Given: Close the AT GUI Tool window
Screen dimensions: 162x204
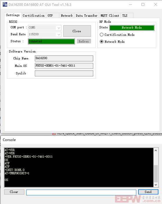Looking at the screenshot, I should pos(156,5).
